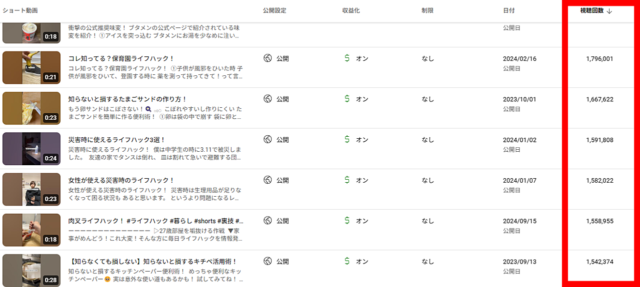Click dollar icon on 2023/10/01 video row
Image resolution: width=640 pixels, height=287 pixels.
pyautogui.click(x=347, y=99)
